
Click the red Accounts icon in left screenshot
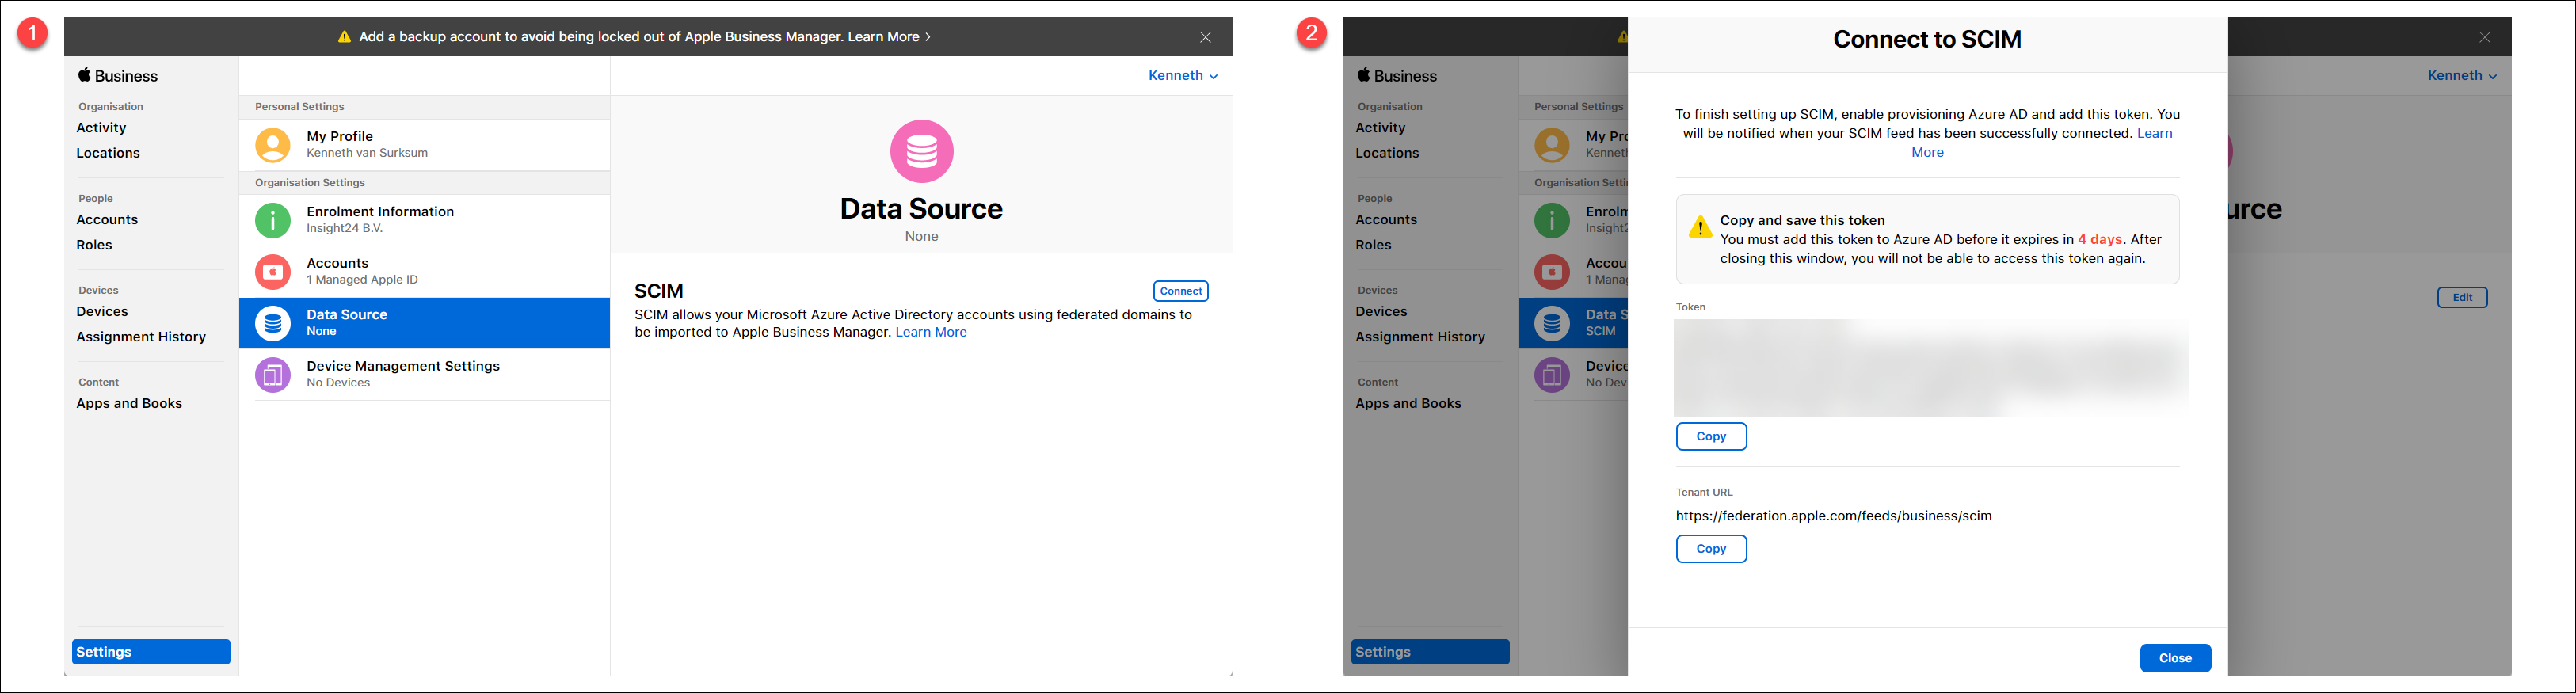(x=272, y=272)
